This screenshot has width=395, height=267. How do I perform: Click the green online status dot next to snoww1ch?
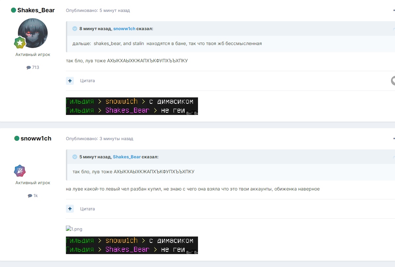click(x=17, y=138)
